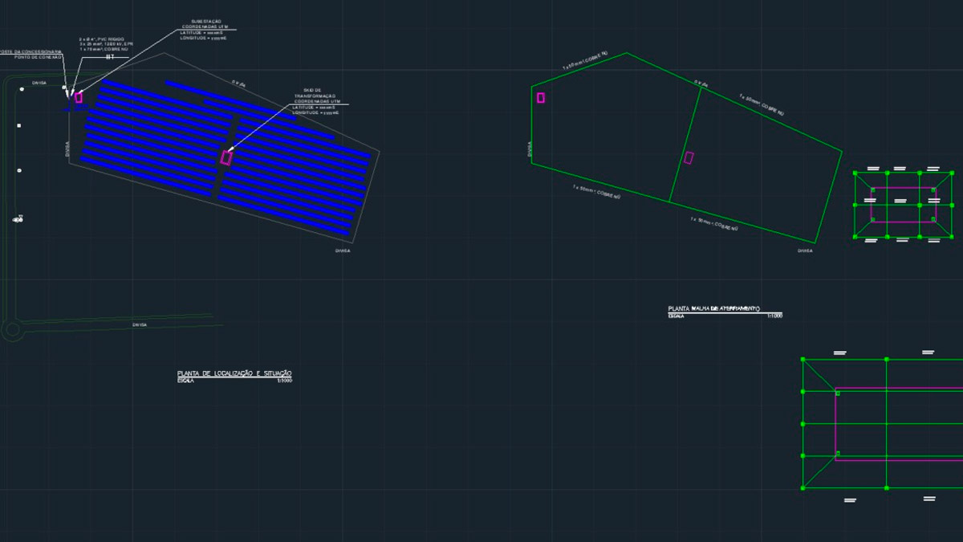
Task: Pick the magenta block on the grounding plan's center line
Action: click(x=689, y=157)
